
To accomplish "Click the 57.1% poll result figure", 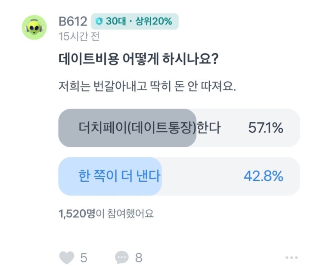I will (x=265, y=128).
